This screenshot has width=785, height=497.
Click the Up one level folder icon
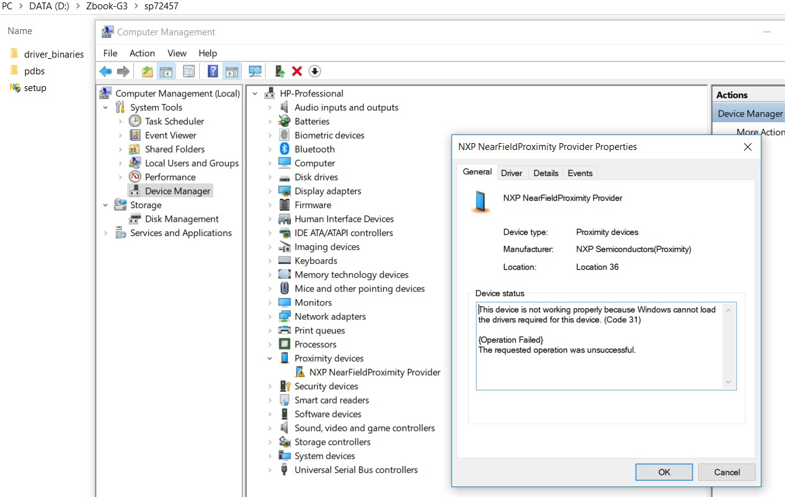point(147,71)
